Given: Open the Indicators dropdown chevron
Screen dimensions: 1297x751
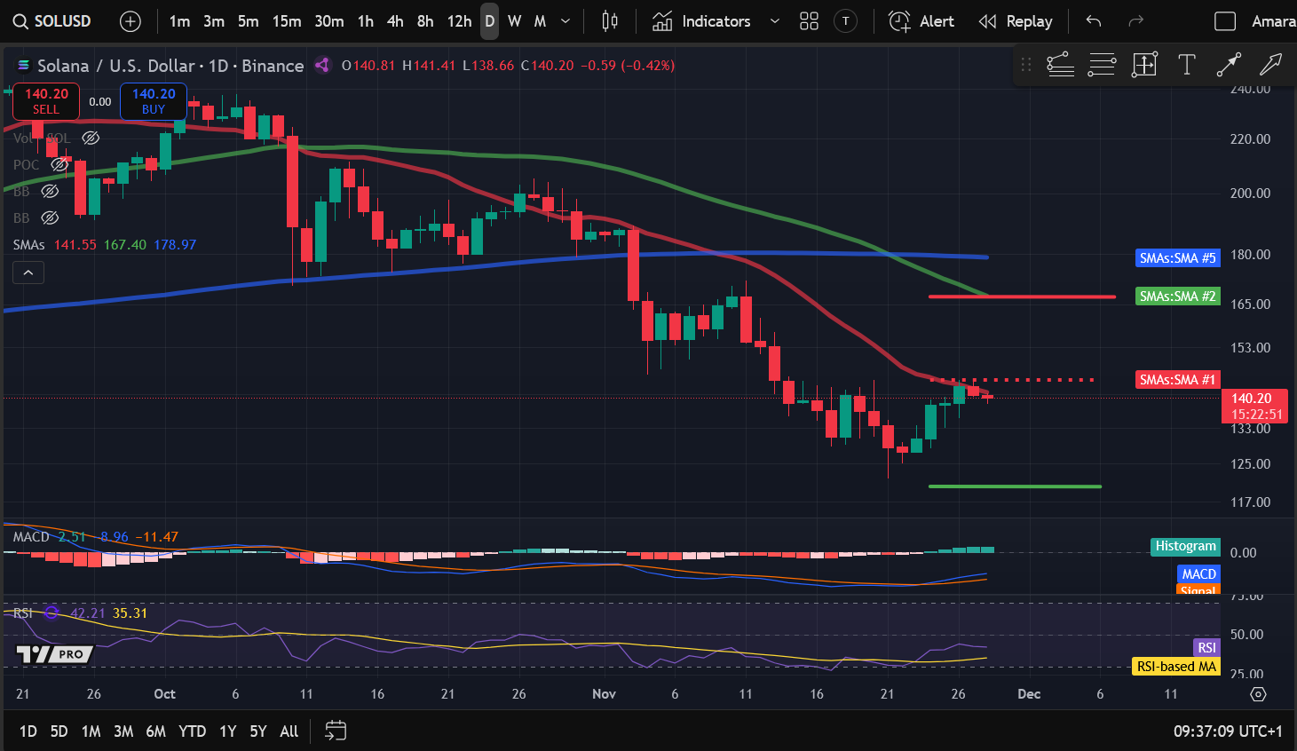Looking at the screenshot, I should 774,20.
